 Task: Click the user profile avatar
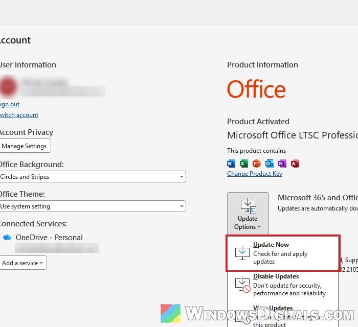(8, 87)
